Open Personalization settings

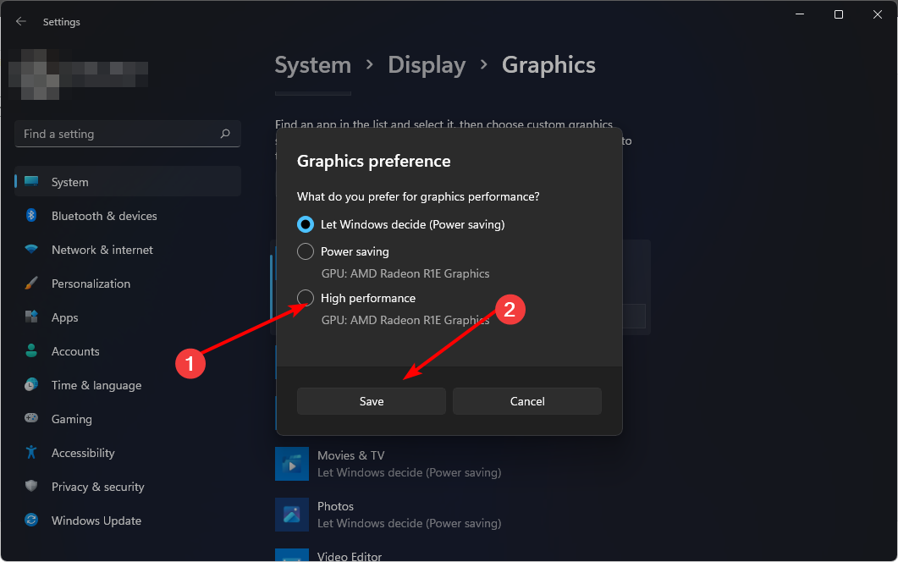127,283
